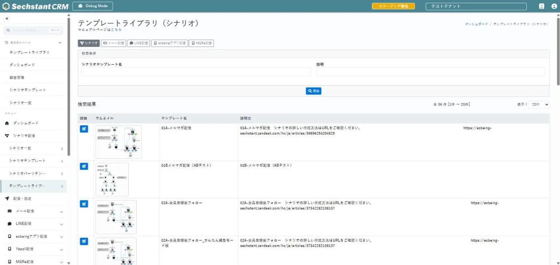Open the thumbnail for 01Bメルマガ配信（ABテスト）
This screenshot has width=560, height=265.
(112, 179)
